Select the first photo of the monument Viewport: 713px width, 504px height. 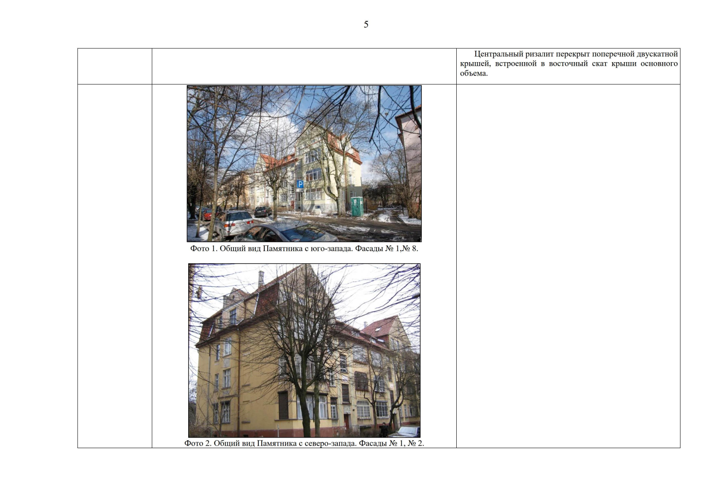[x=304, y=163]
